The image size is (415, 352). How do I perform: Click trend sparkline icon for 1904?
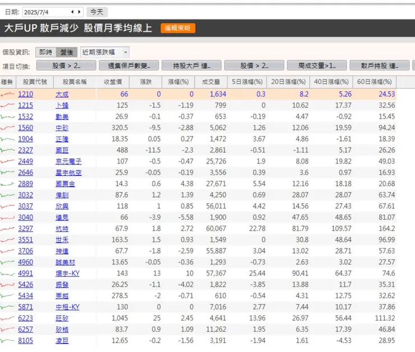[x=7, y=139]
